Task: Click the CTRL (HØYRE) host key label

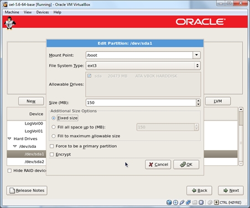Action: 231,202
